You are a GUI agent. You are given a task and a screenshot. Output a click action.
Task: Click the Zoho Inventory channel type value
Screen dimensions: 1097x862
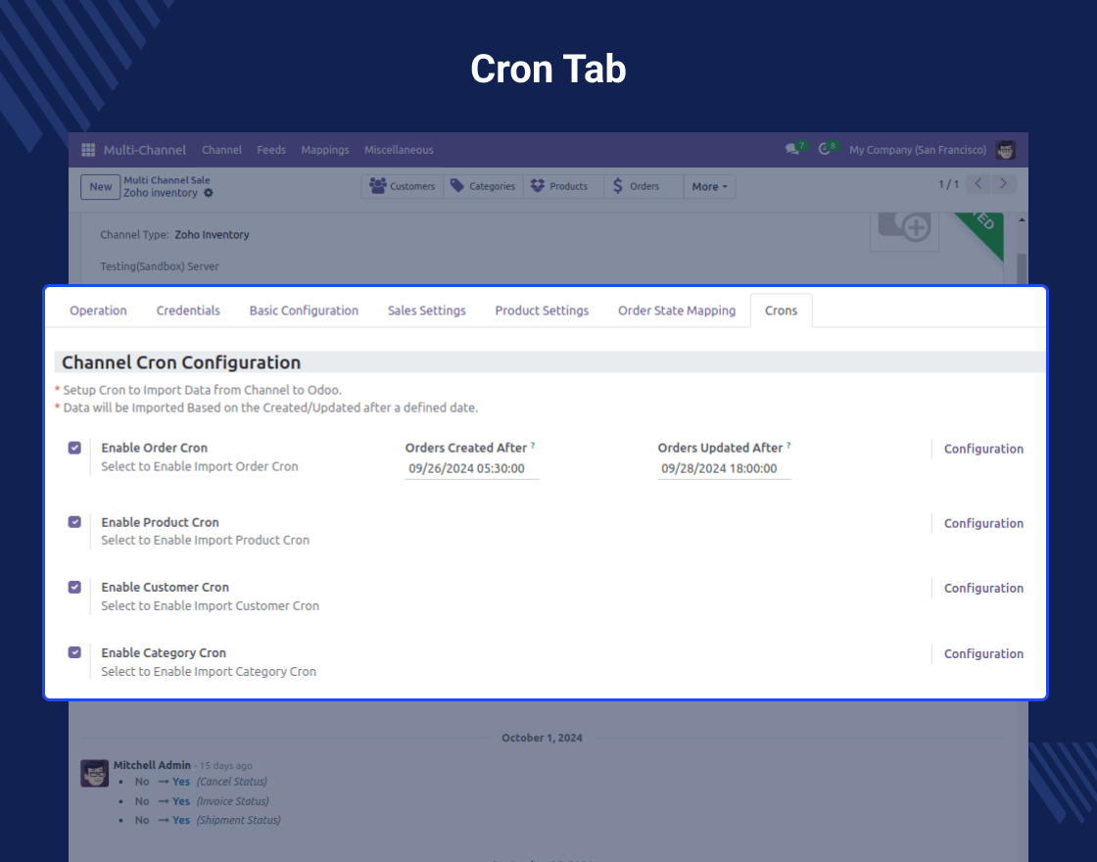pos(212,235)
